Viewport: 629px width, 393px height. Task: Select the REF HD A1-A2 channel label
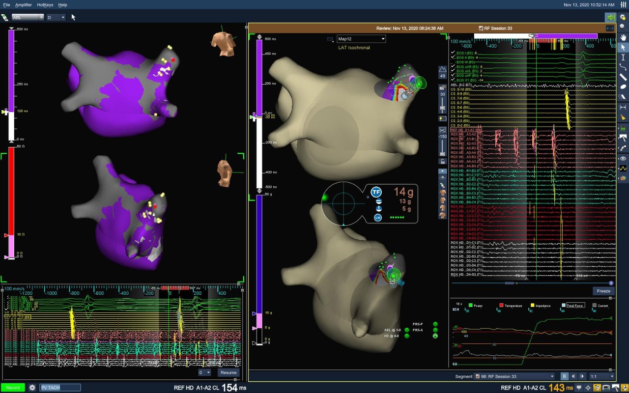click(466, 130)
